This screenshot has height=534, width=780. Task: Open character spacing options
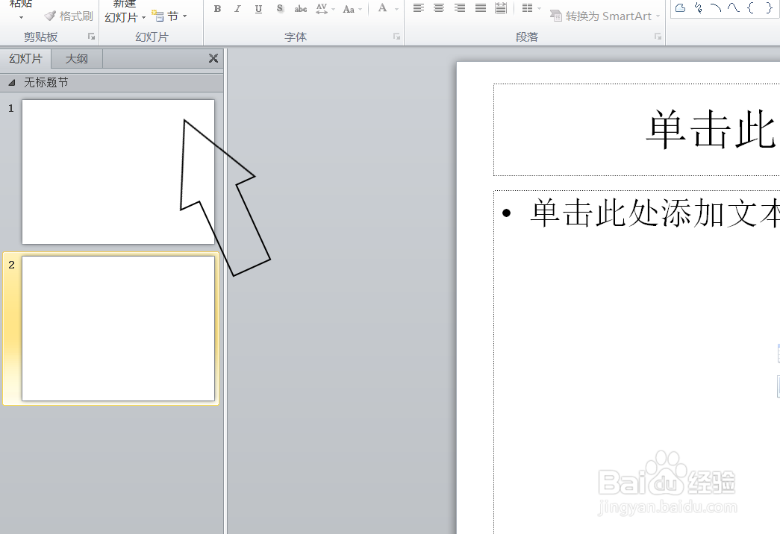325,9
